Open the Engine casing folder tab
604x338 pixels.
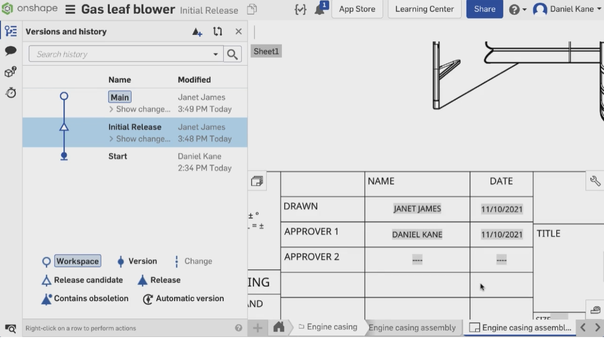328,327
